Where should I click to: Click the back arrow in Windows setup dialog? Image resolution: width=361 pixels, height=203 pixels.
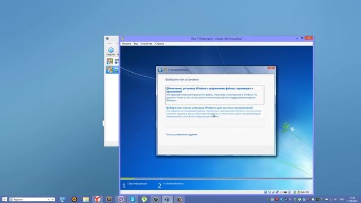point(160,70)
